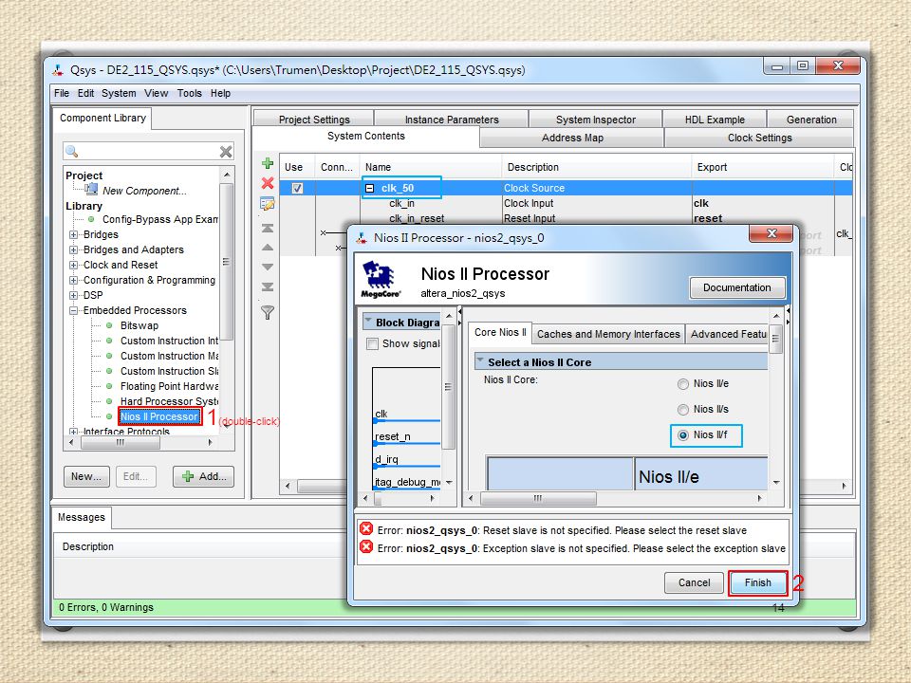Click the green dot beside Bitswap
This screenshot has width=911, height=683.
tap(108, 325)
